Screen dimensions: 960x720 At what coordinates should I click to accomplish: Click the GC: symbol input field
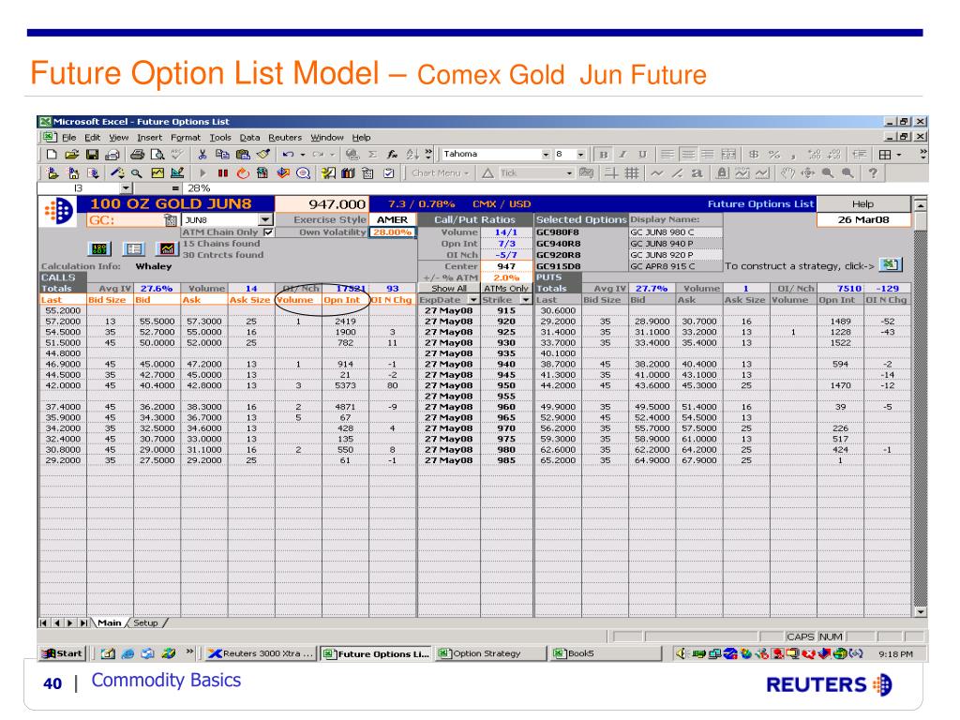click(126, 220)
